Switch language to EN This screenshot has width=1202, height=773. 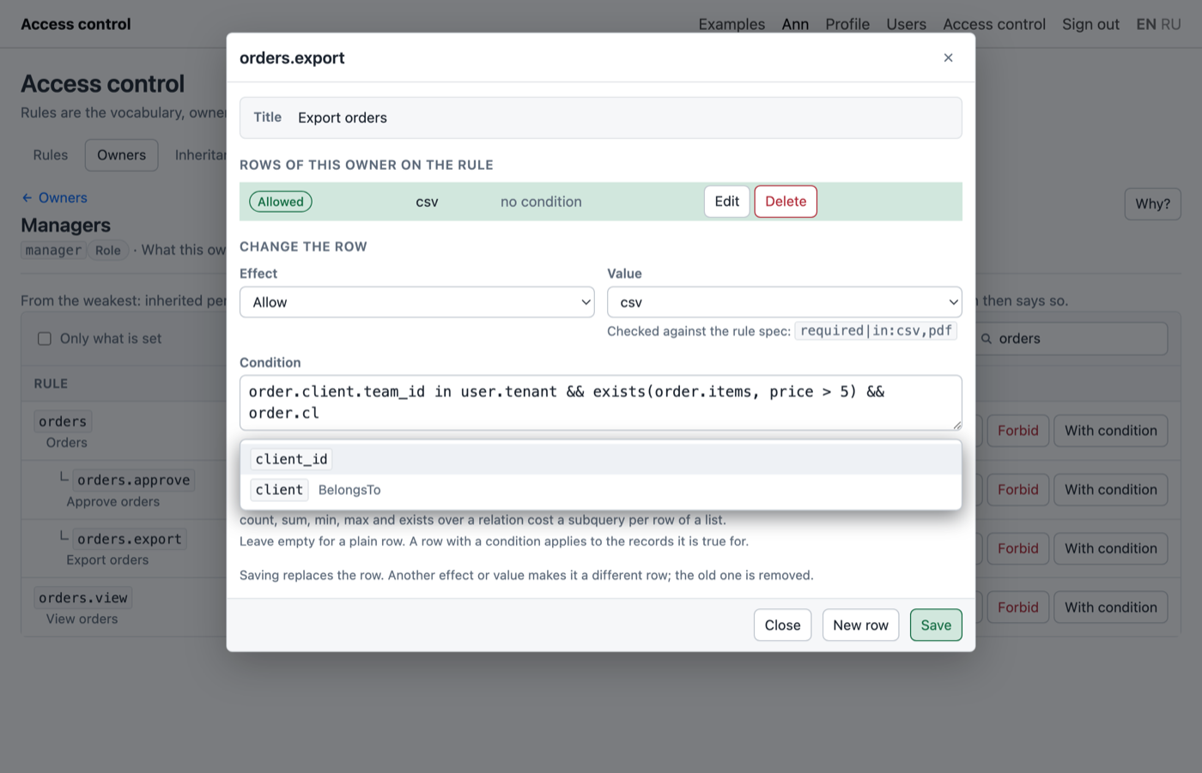[x=1146, y=24]
